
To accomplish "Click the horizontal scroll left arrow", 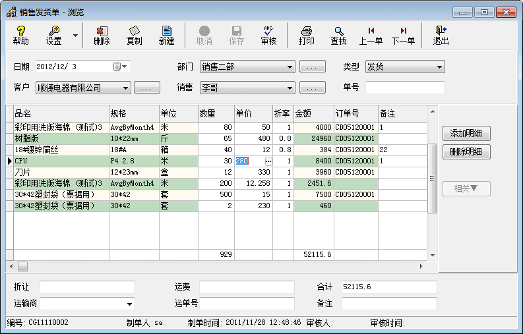I will click(x=11, y=267).
